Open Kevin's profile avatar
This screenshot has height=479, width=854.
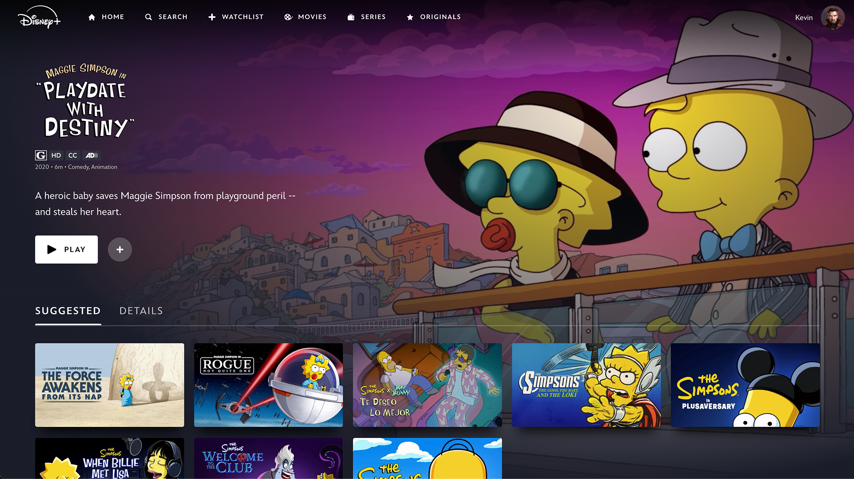[833, 17]
